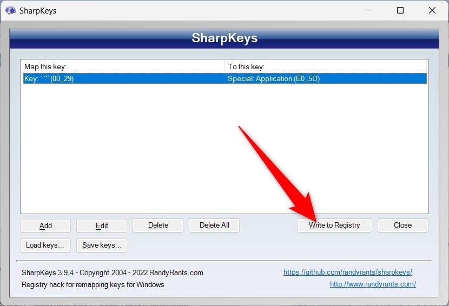Click the Save keys... button
The width and height of the screenshot is (449, 306).
click(x=102, y=245)
